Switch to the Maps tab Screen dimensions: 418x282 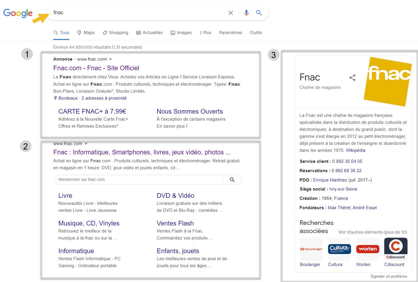coord(86,33)
